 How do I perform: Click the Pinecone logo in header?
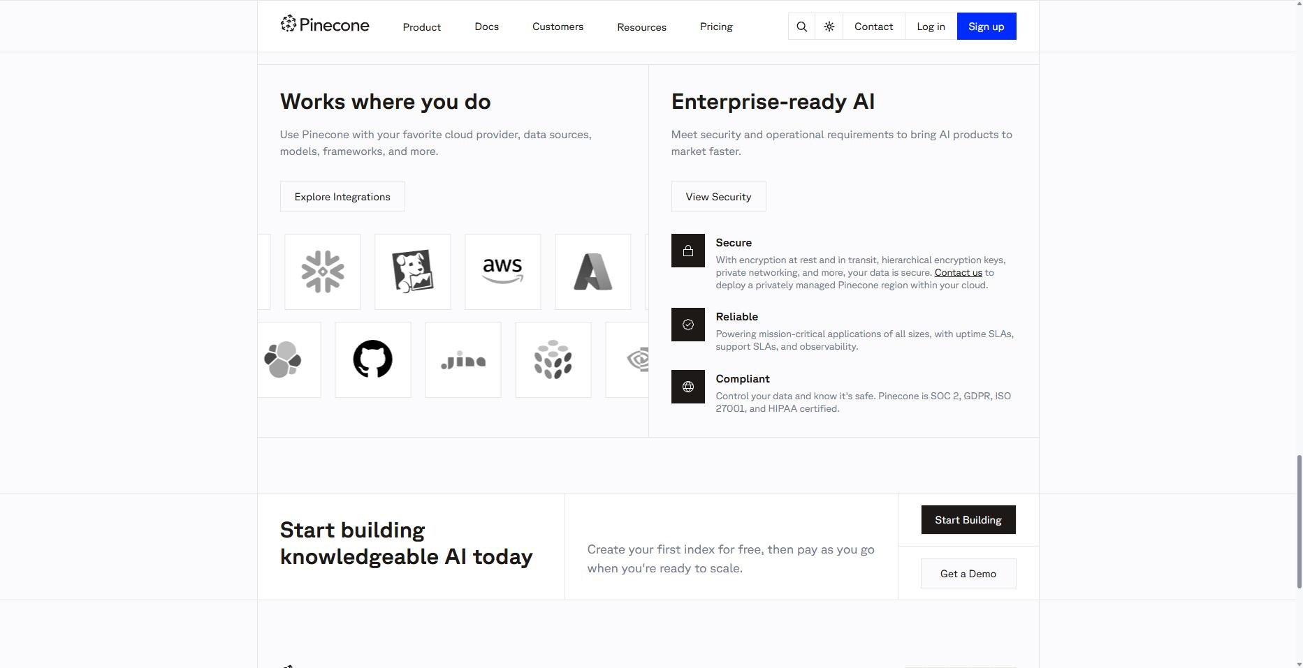click(x=325, y=25)
